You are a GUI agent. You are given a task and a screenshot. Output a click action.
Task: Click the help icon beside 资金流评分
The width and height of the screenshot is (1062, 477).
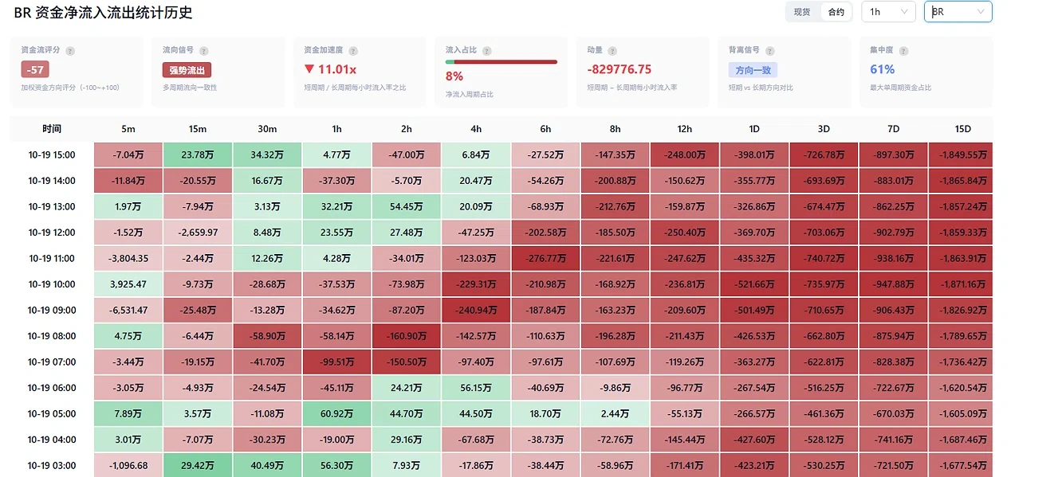(x=70, y=50)
